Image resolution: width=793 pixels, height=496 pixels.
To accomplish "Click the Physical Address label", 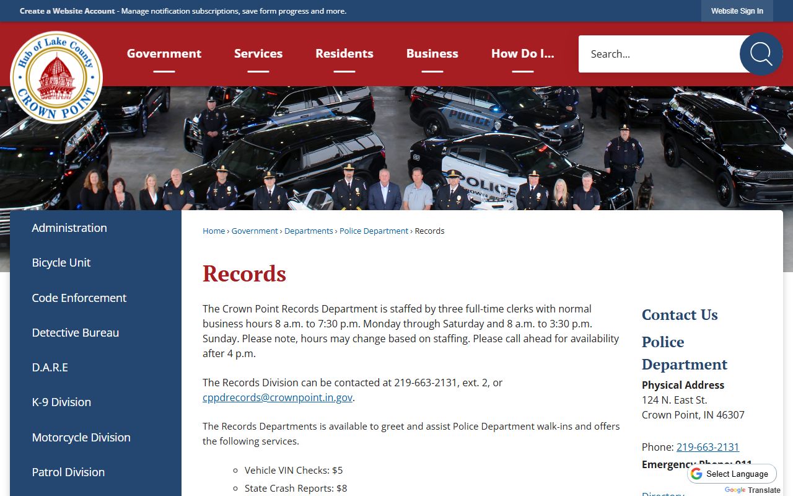I will [x=683, y=385].
